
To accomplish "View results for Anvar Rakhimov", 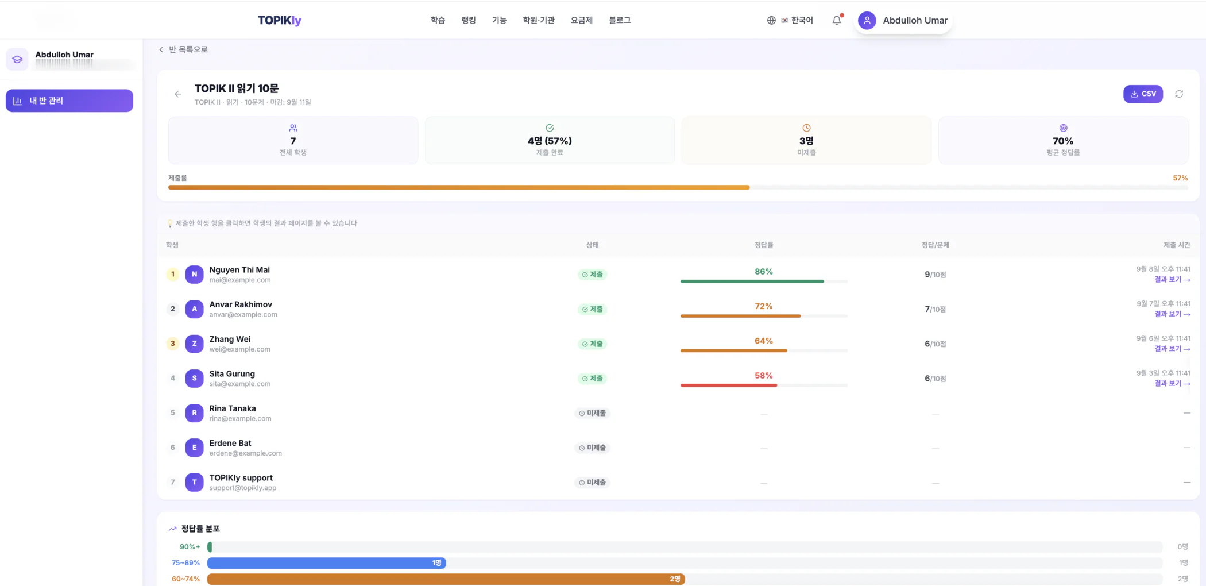I will coord(1172,314).
